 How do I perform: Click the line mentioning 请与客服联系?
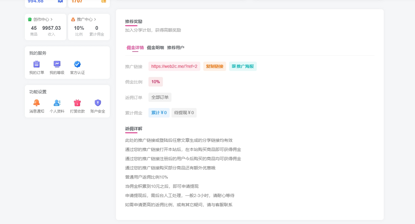179,205
